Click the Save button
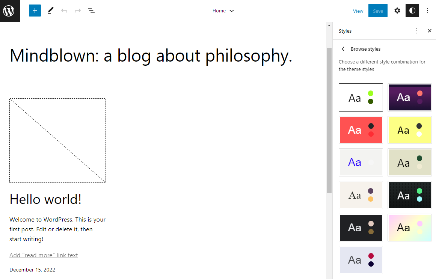 coord(378,11)
